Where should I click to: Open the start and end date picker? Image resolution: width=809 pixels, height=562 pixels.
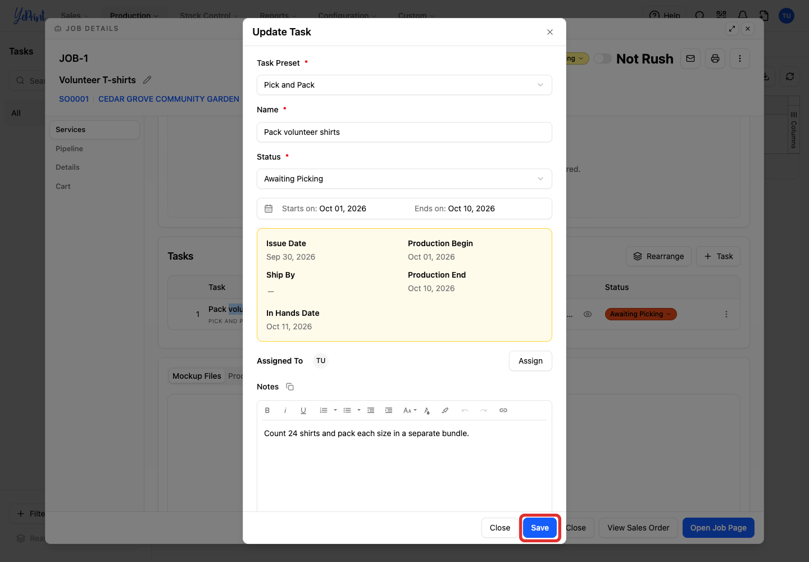point(404,209)
